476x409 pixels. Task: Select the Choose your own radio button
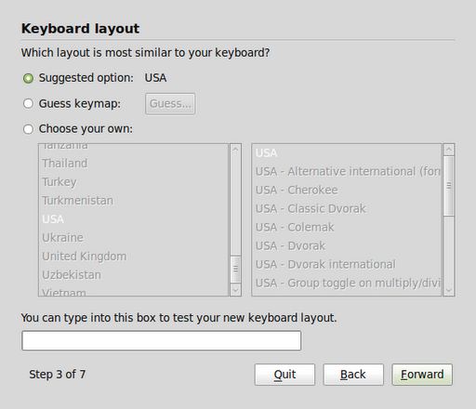point(28,129)
